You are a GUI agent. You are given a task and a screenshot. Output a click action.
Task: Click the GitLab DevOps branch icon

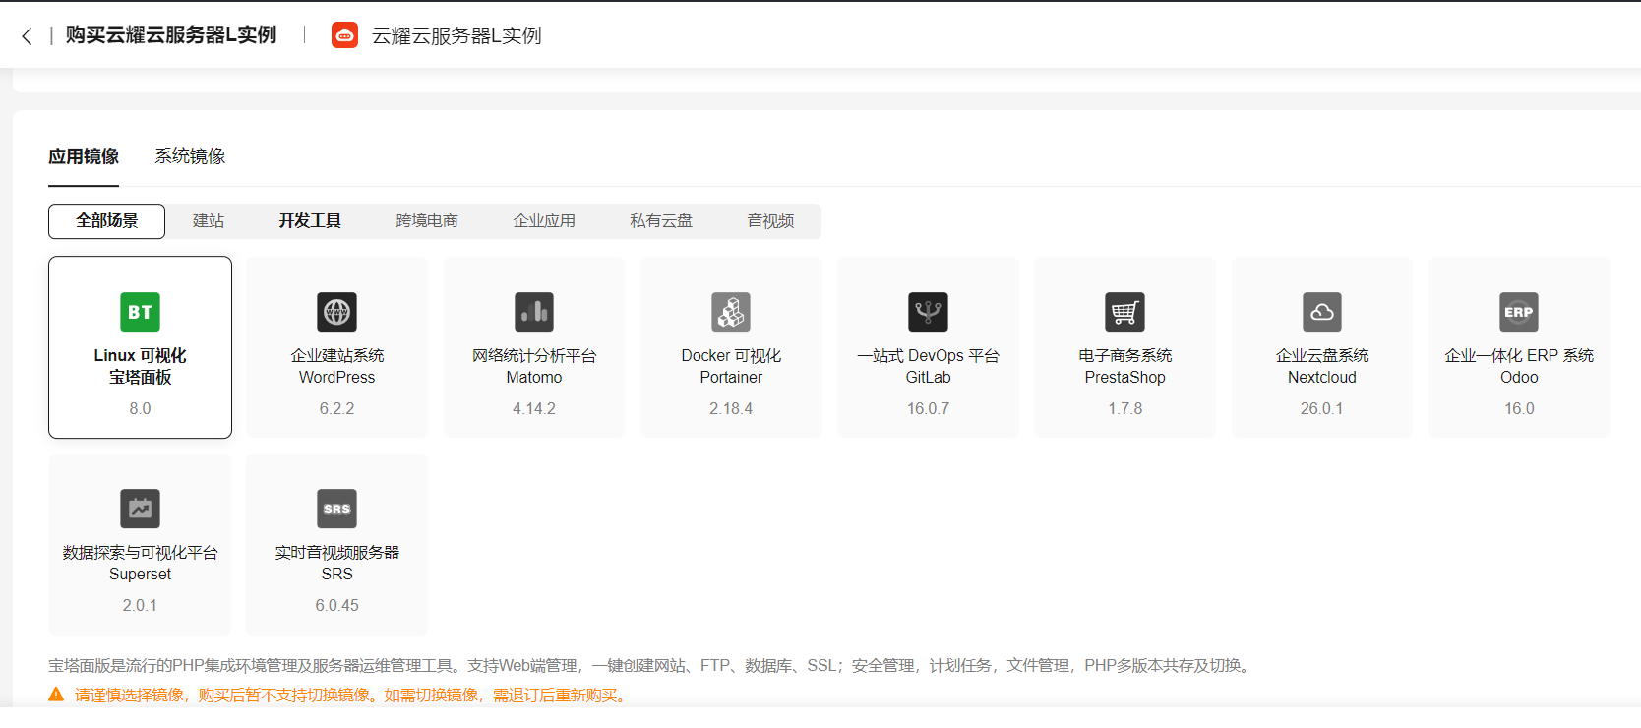(928, 312)
